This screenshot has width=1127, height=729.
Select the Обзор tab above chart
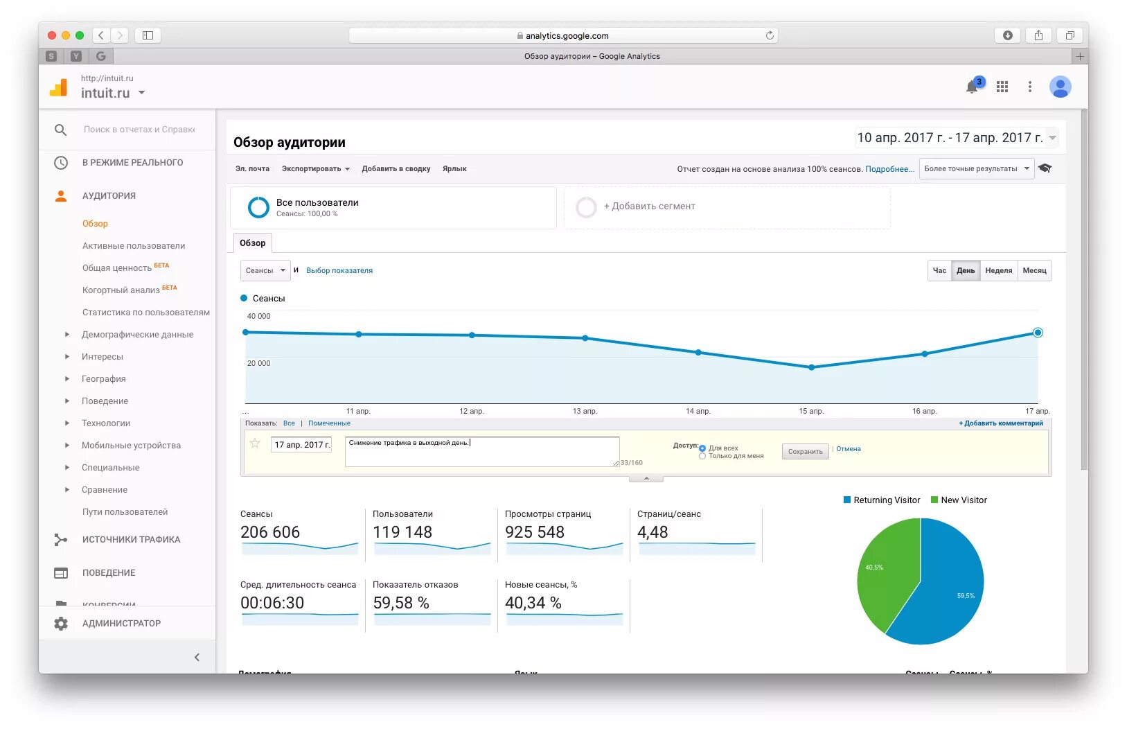point(253,243)
